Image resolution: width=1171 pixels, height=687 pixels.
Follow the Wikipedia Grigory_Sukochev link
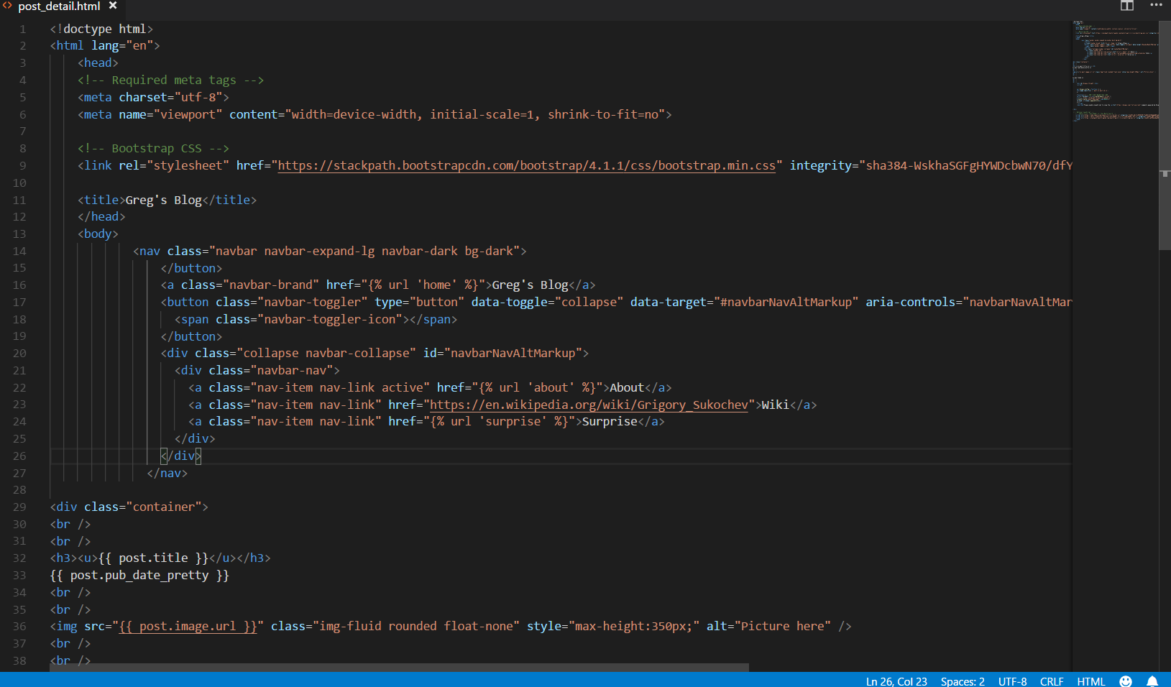pos(589,405)
